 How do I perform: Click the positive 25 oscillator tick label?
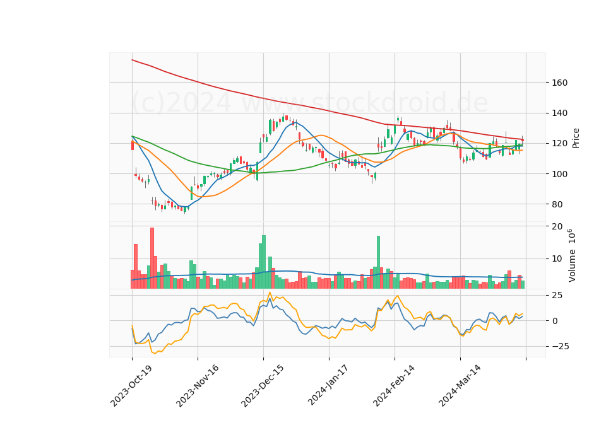coord(557,295)
